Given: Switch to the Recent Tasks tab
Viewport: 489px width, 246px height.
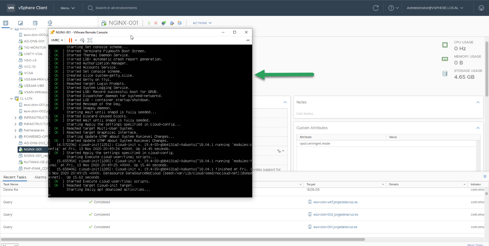Looking at the screenshot, I should tap(15, 177).
